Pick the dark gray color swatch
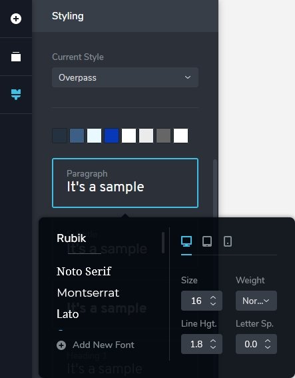This screenshot has height=378, width=295. [164, 135]
